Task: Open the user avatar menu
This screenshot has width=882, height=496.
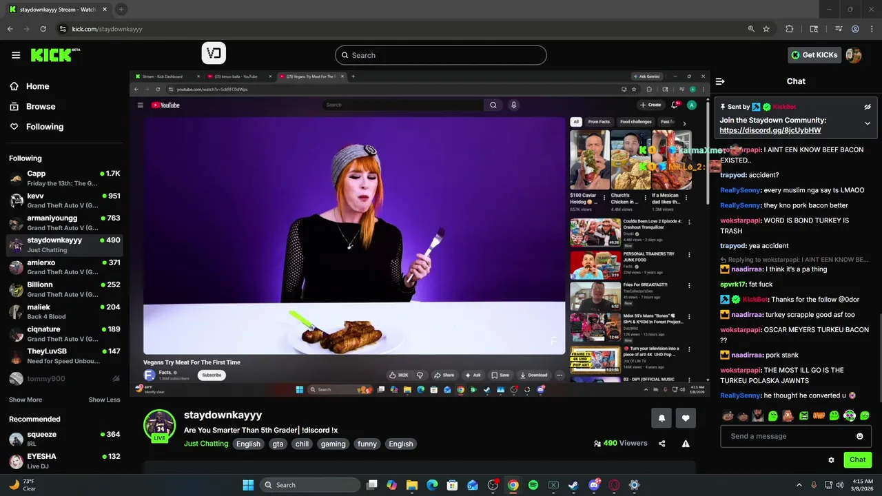Action: coord(854,55)
